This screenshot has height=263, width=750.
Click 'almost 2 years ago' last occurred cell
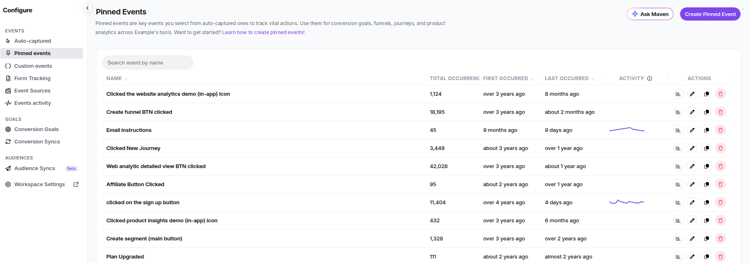coord(569,257)
